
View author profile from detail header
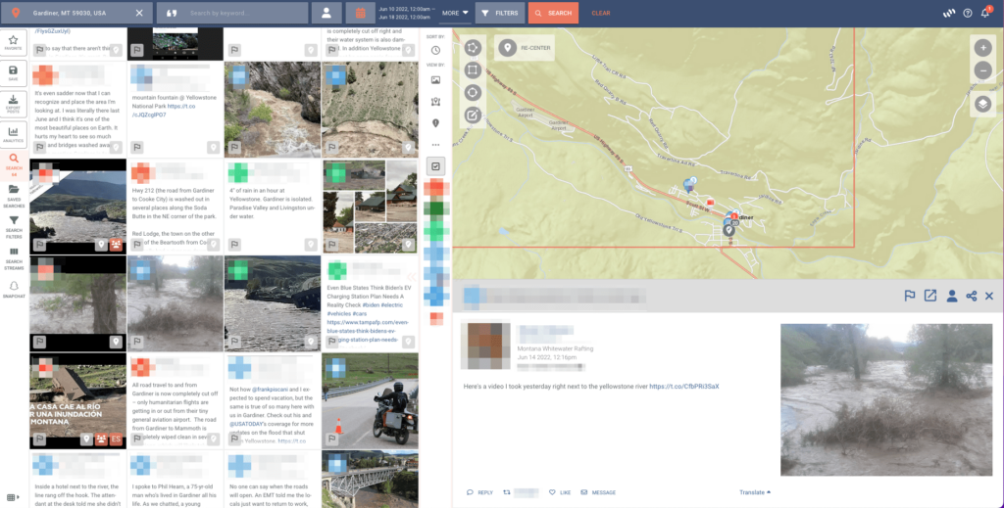[x=951, y=296]
